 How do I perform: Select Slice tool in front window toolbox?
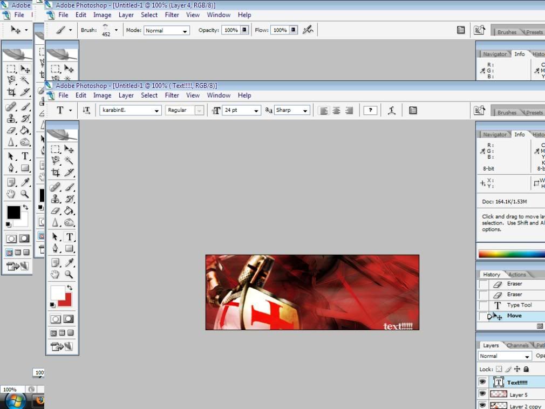coord(69,172)
